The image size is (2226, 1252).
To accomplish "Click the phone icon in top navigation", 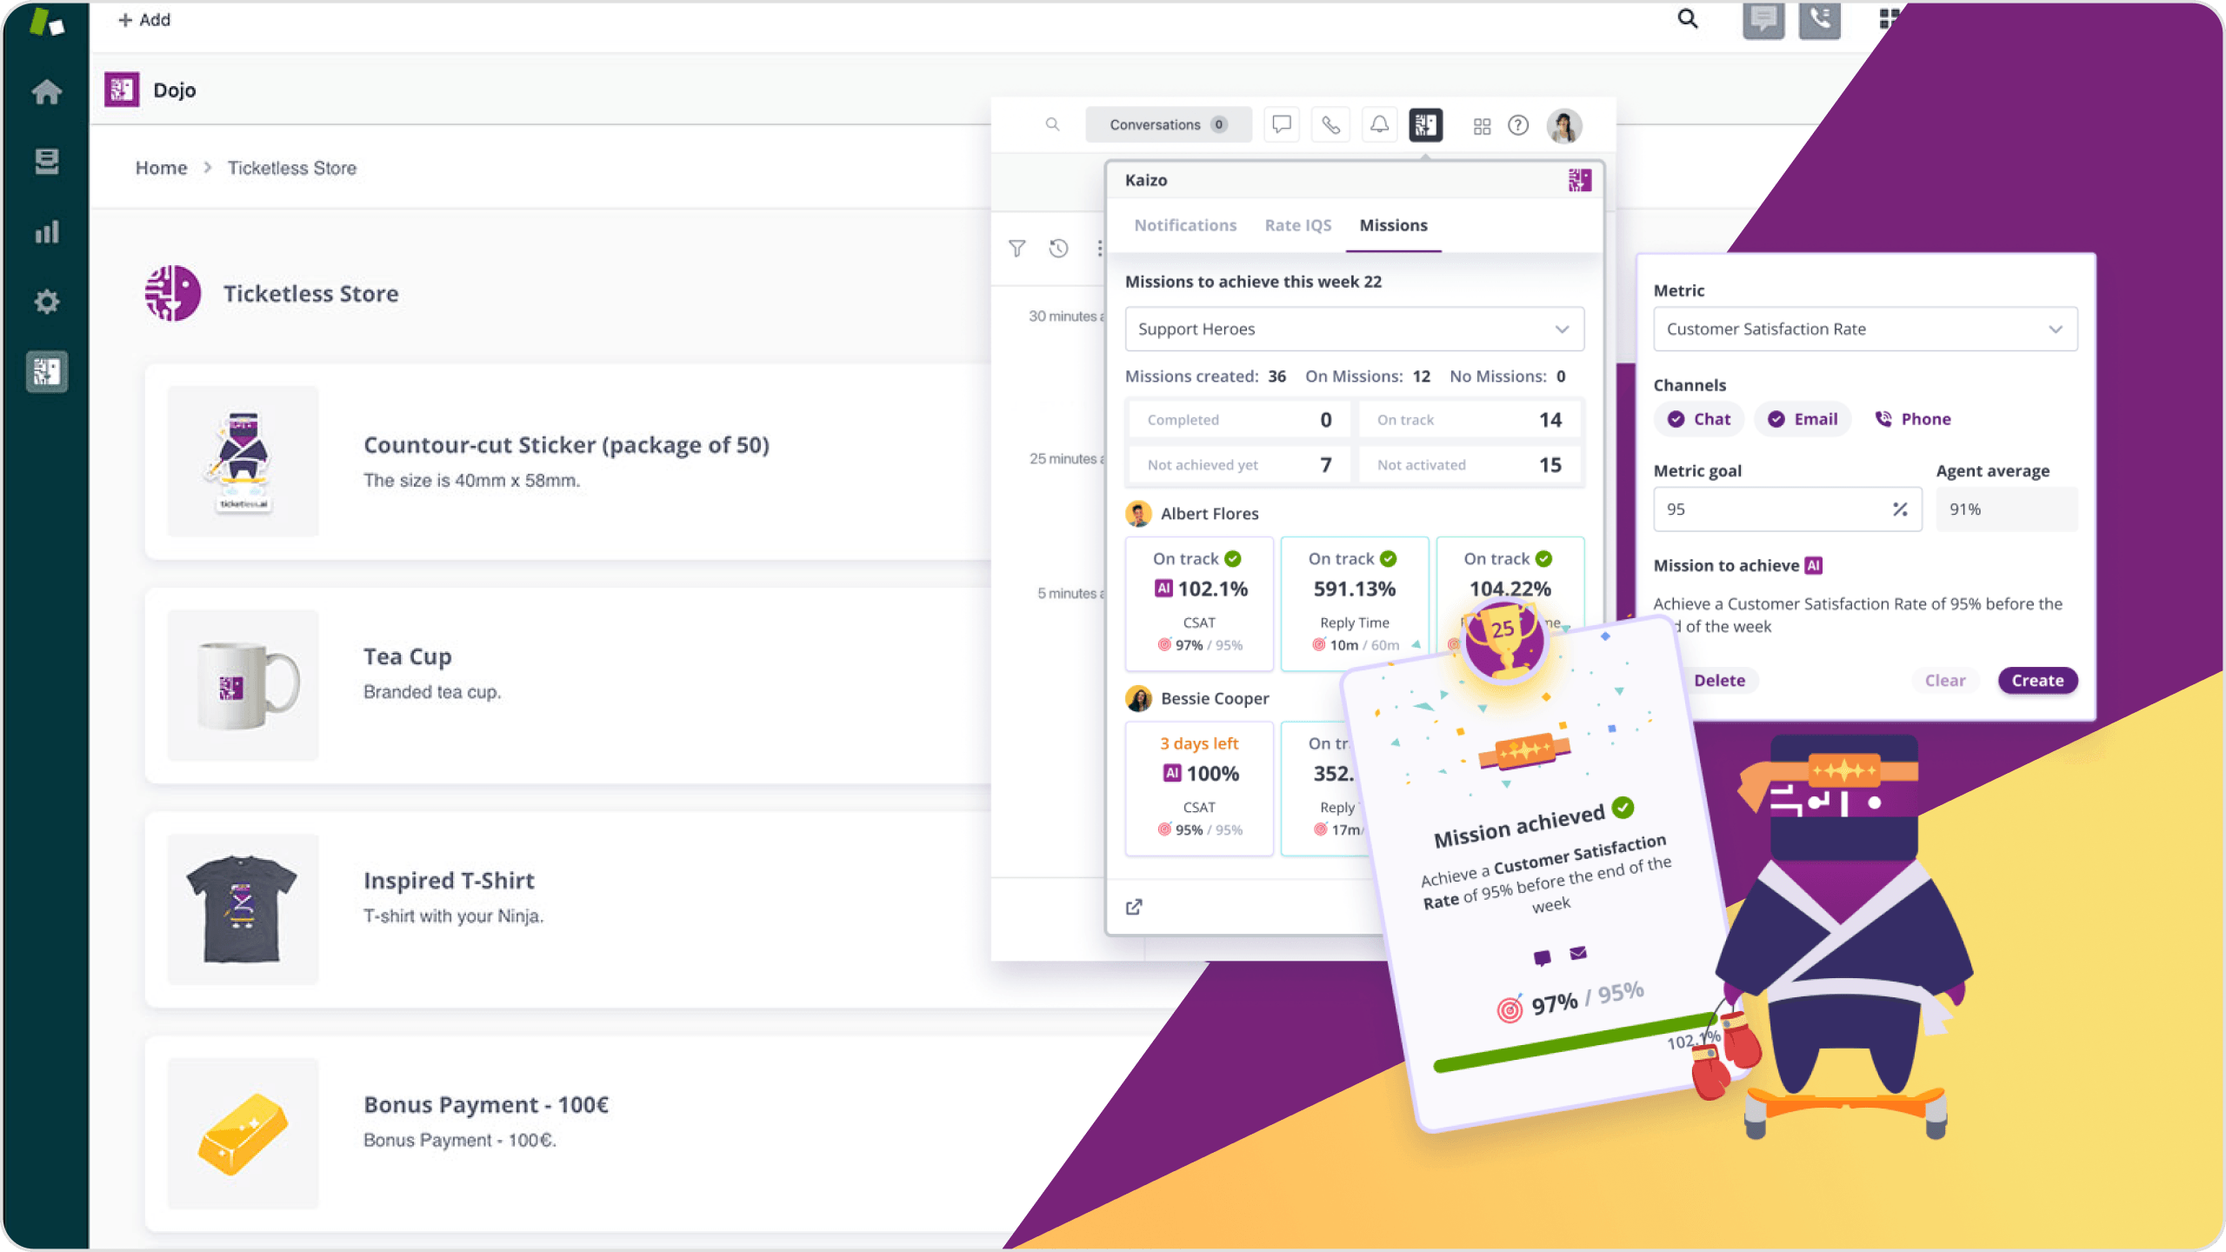I will pyautogui.click(x=1821, y=20).
